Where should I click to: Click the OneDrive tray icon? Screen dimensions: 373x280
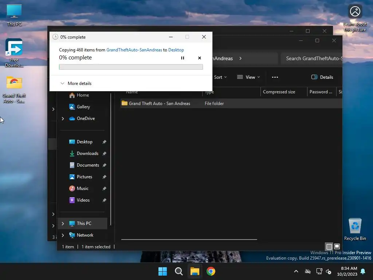(x=308, y=271)
